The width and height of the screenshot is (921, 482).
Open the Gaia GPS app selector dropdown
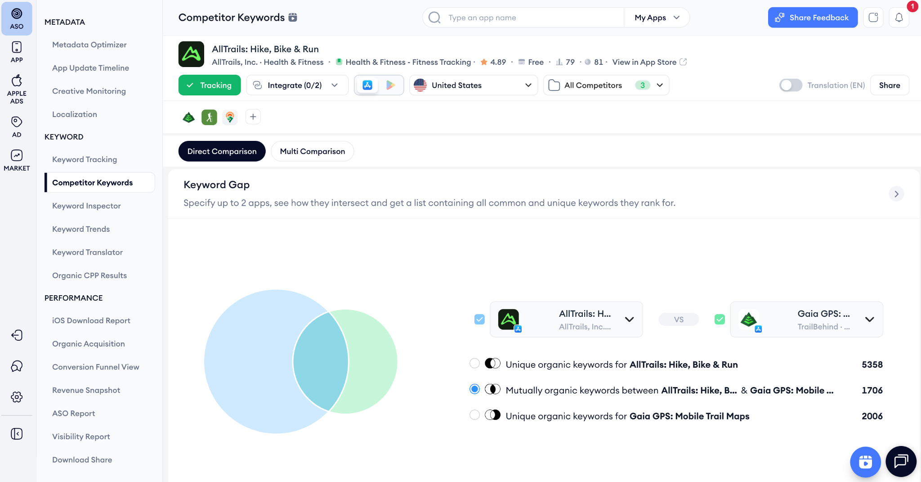point(806,319)
